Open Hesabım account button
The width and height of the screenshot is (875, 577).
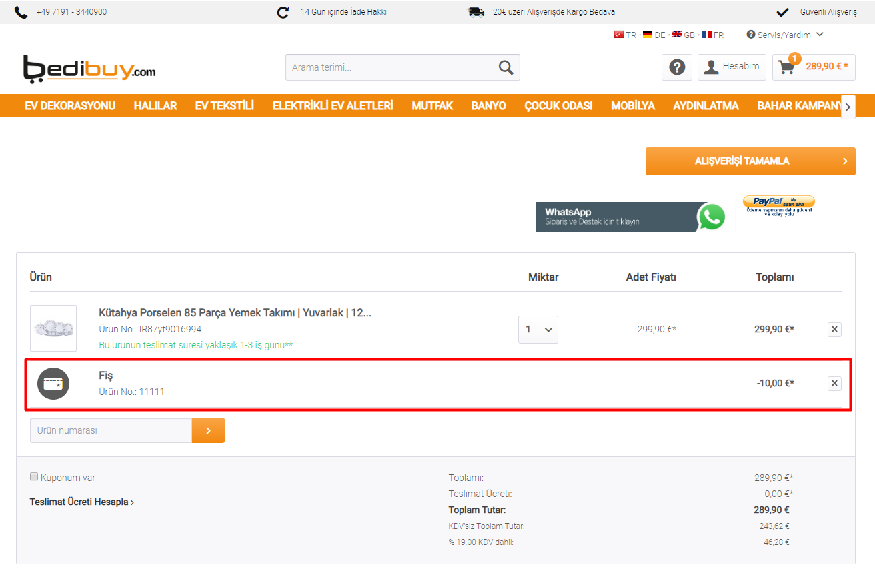tap(732, 67)
